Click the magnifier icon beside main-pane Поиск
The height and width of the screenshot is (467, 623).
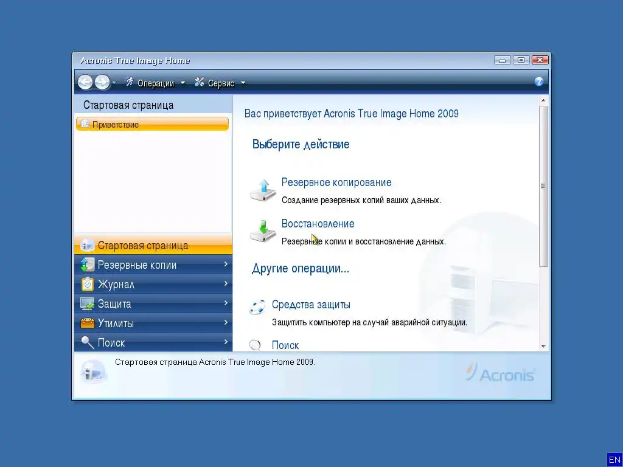click(255, 345)
